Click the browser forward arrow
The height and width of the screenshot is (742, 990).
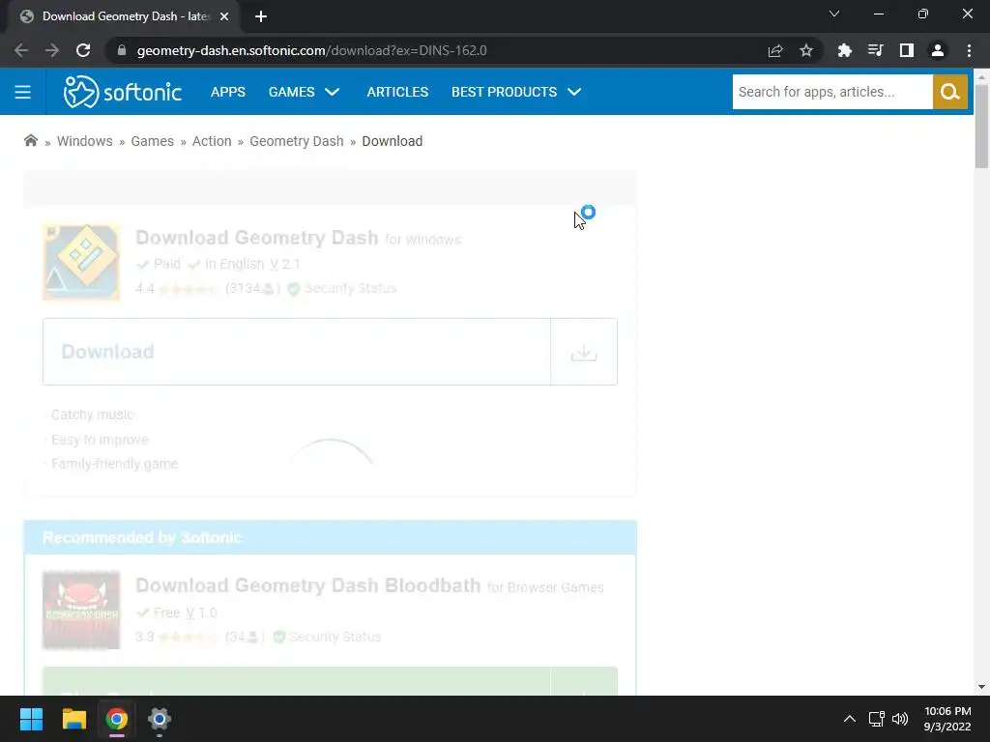(x=52, y=50)
